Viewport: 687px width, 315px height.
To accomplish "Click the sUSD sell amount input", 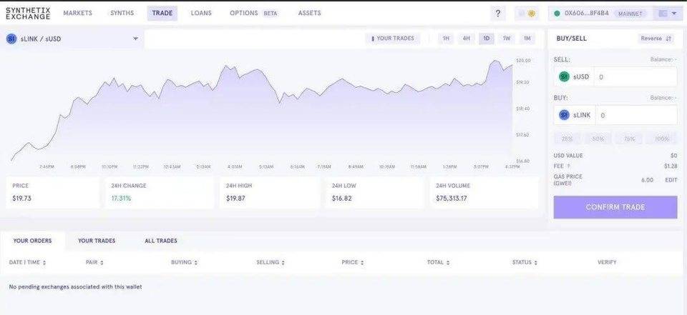I will tap(636, 77).
